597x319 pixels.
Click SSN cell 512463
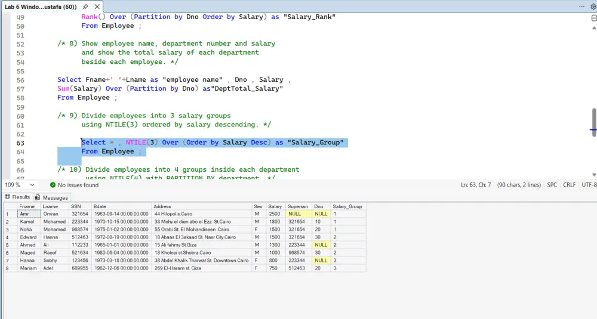pos(80,237)
